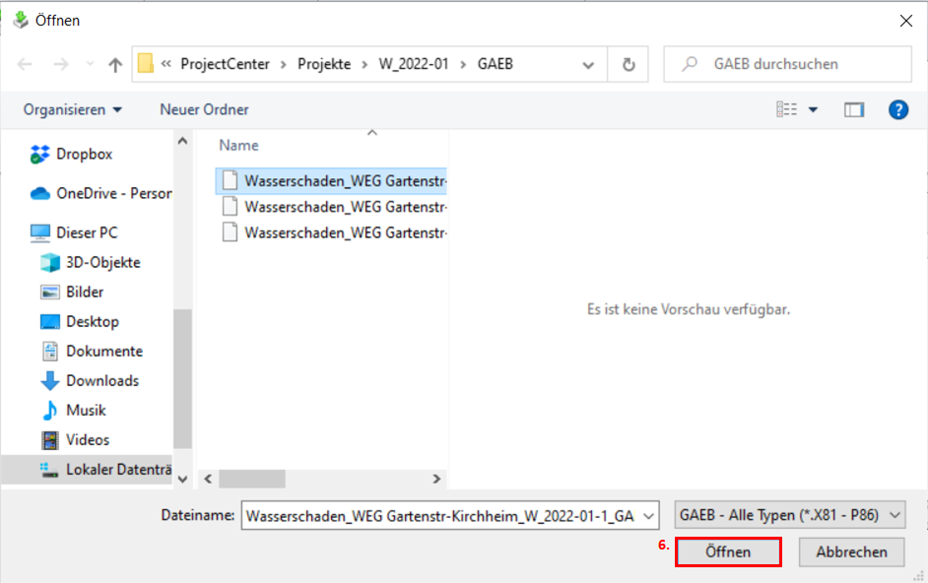
Task: Select the Musik folder icon
Action: tap(49, 411)
